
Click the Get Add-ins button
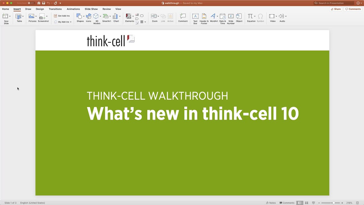tap(62, 16)
